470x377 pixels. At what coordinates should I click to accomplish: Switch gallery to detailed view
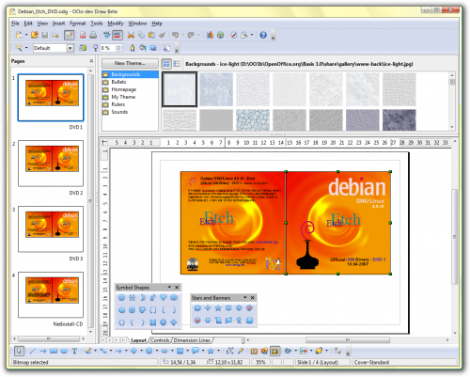coord(177,64)
